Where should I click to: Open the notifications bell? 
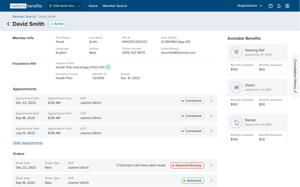point(279,6)
